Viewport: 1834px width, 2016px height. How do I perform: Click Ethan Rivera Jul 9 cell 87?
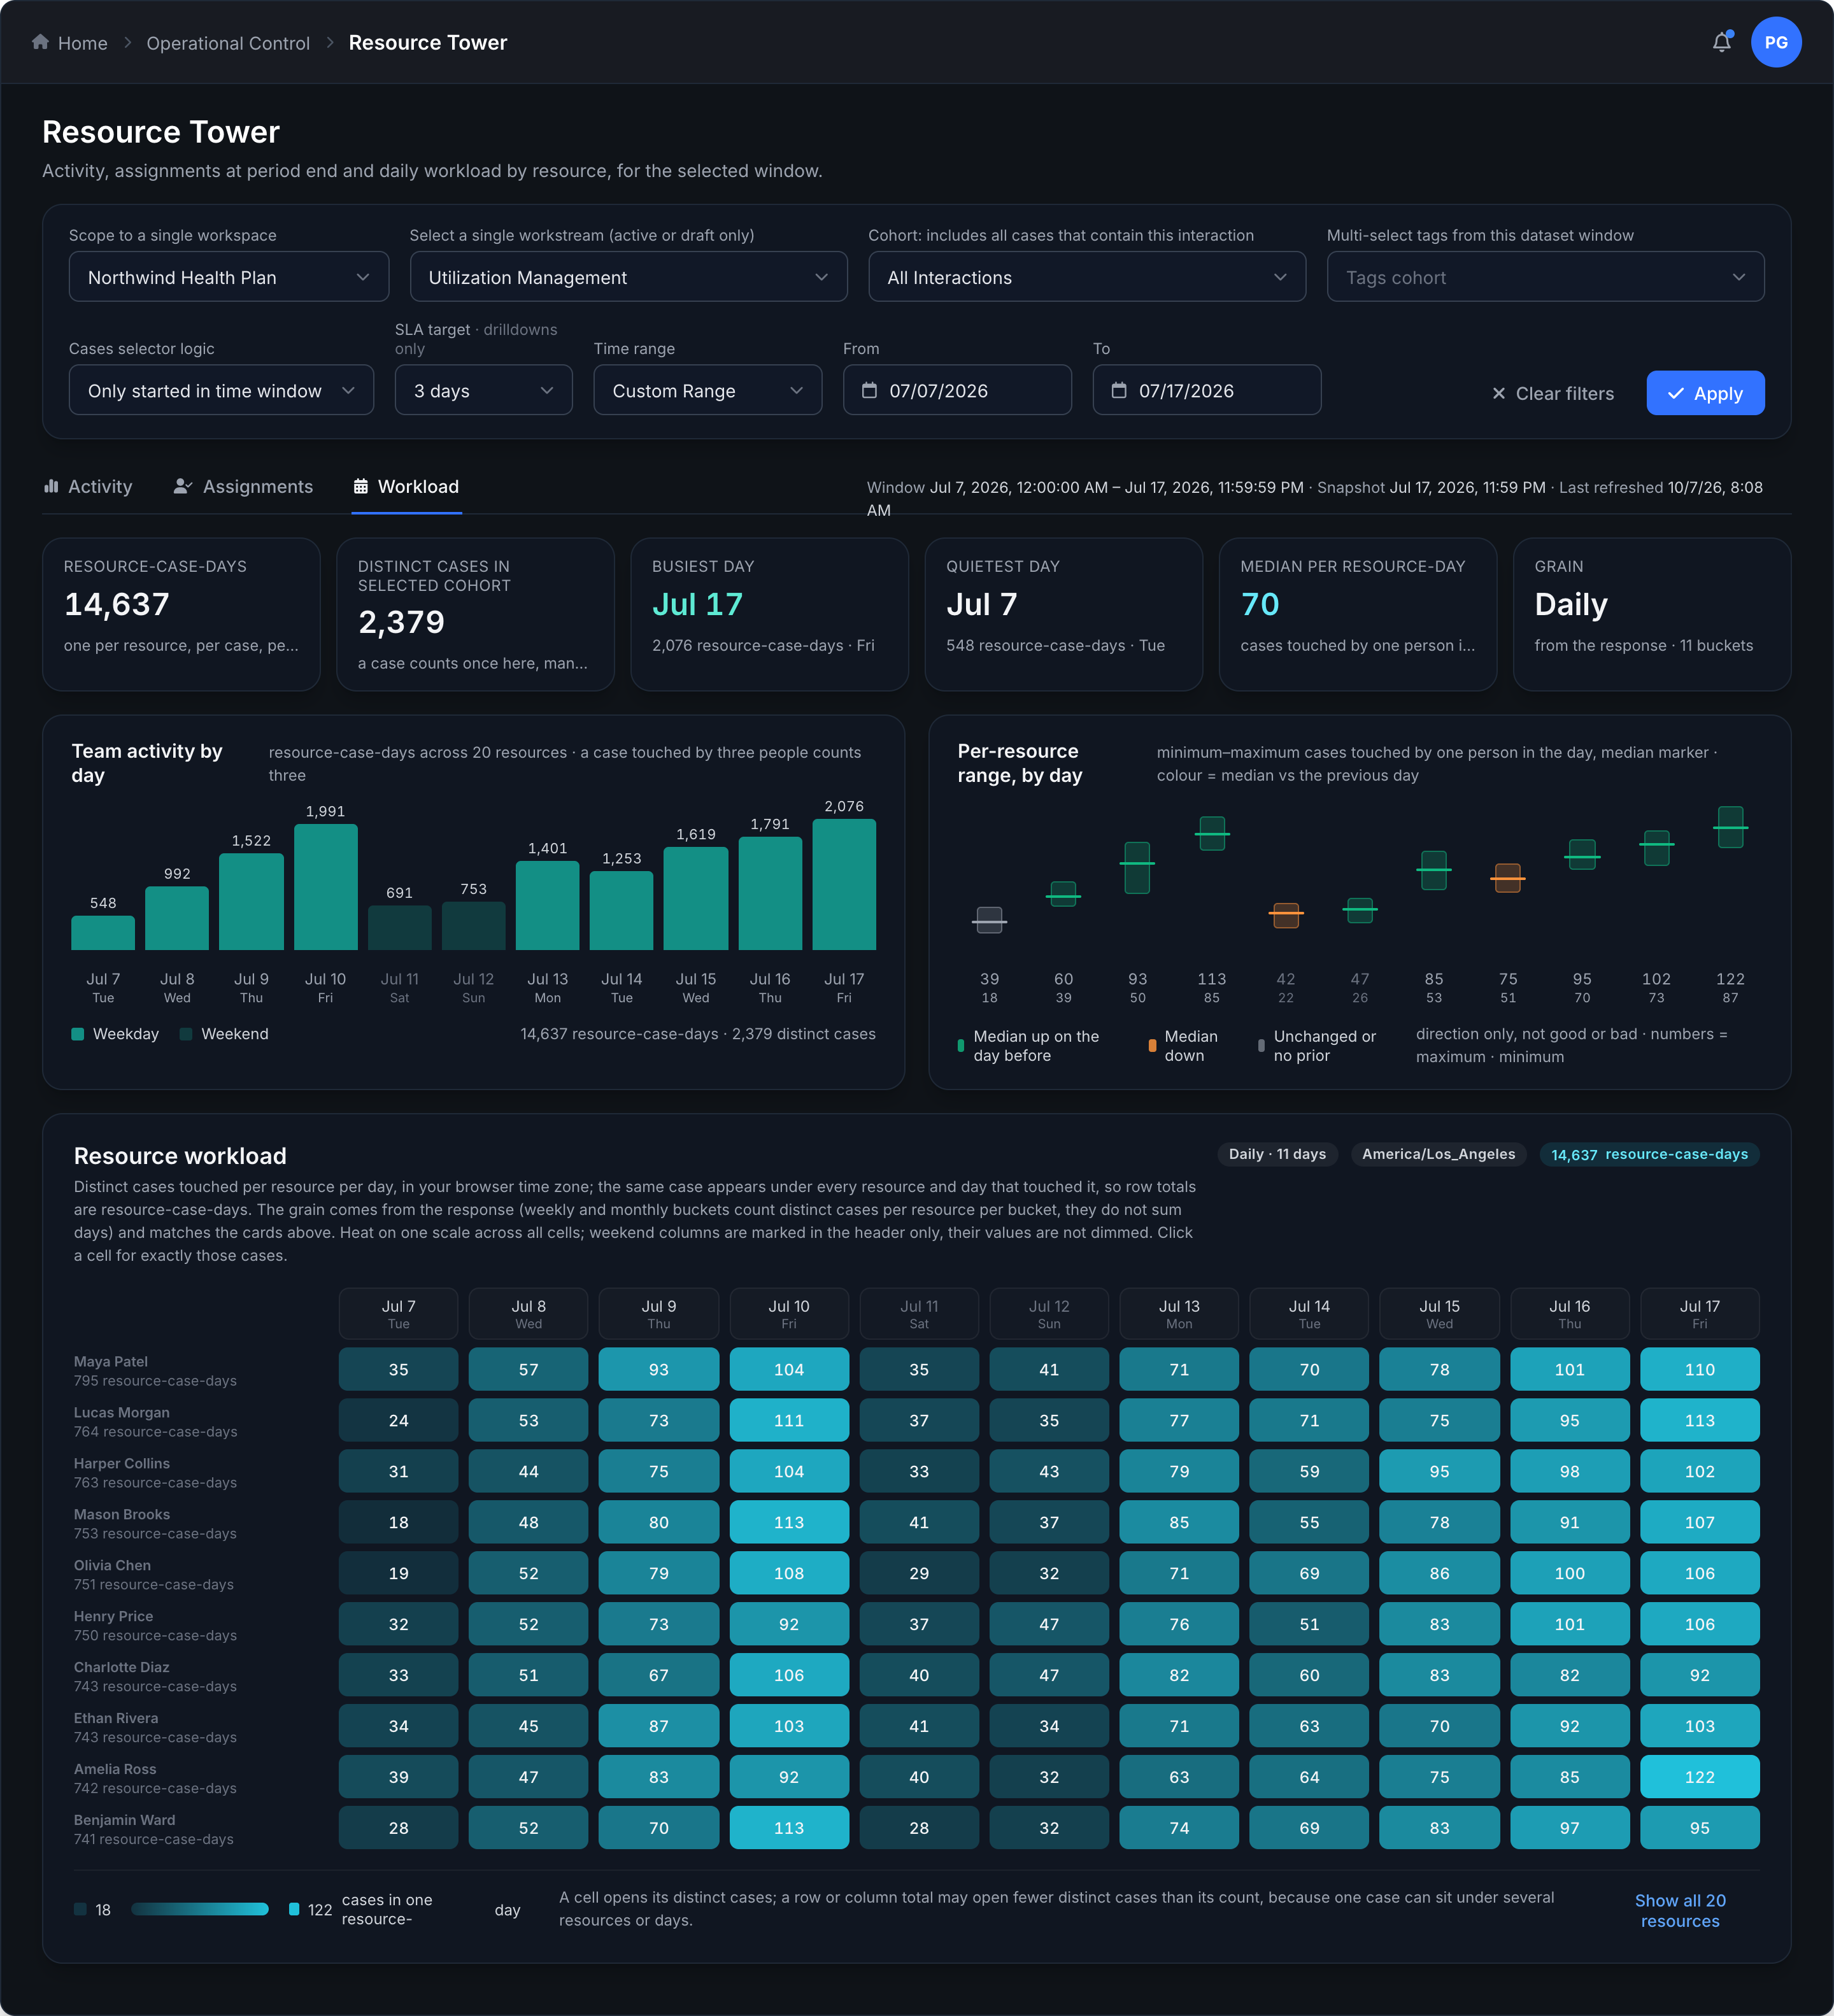[x=658, y=1726]
